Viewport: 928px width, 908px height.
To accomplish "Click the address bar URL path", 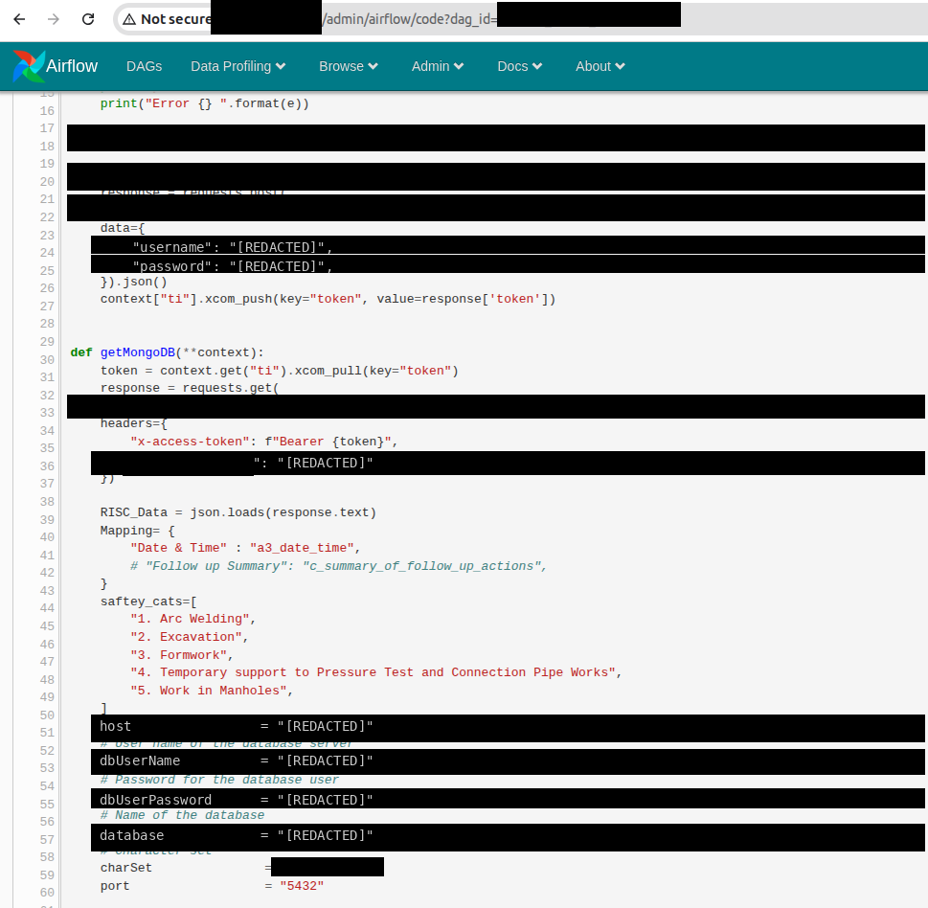I will [x=410, y=19].
